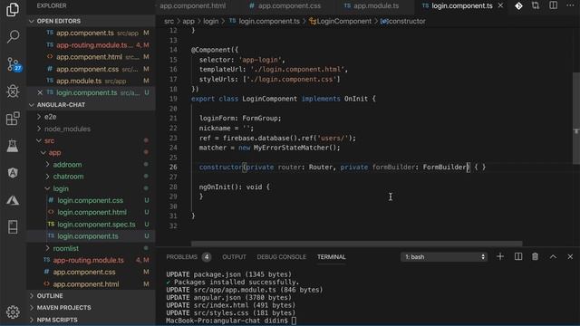Close the login.component.ts editor tab
The width and height of the screenshot is (580, 326).
(x=500, y=5)
